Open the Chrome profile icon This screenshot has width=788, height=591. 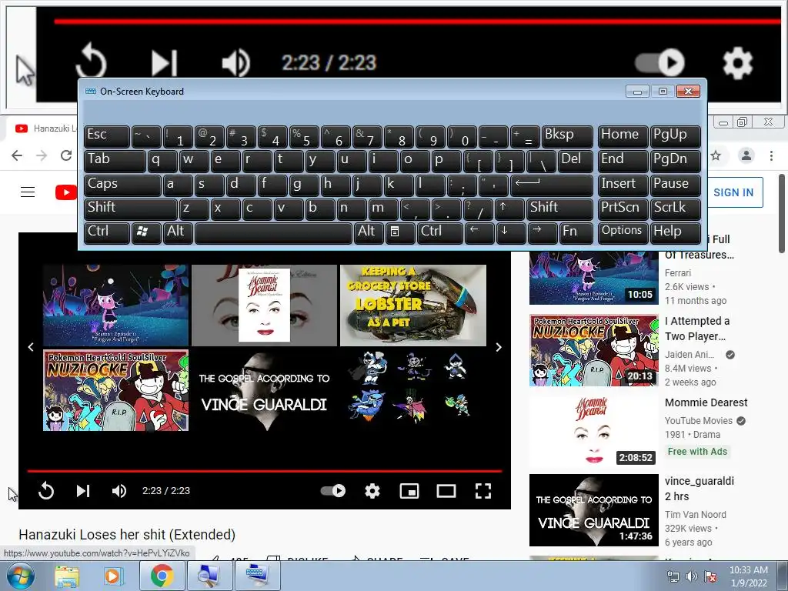coord(746,155)
